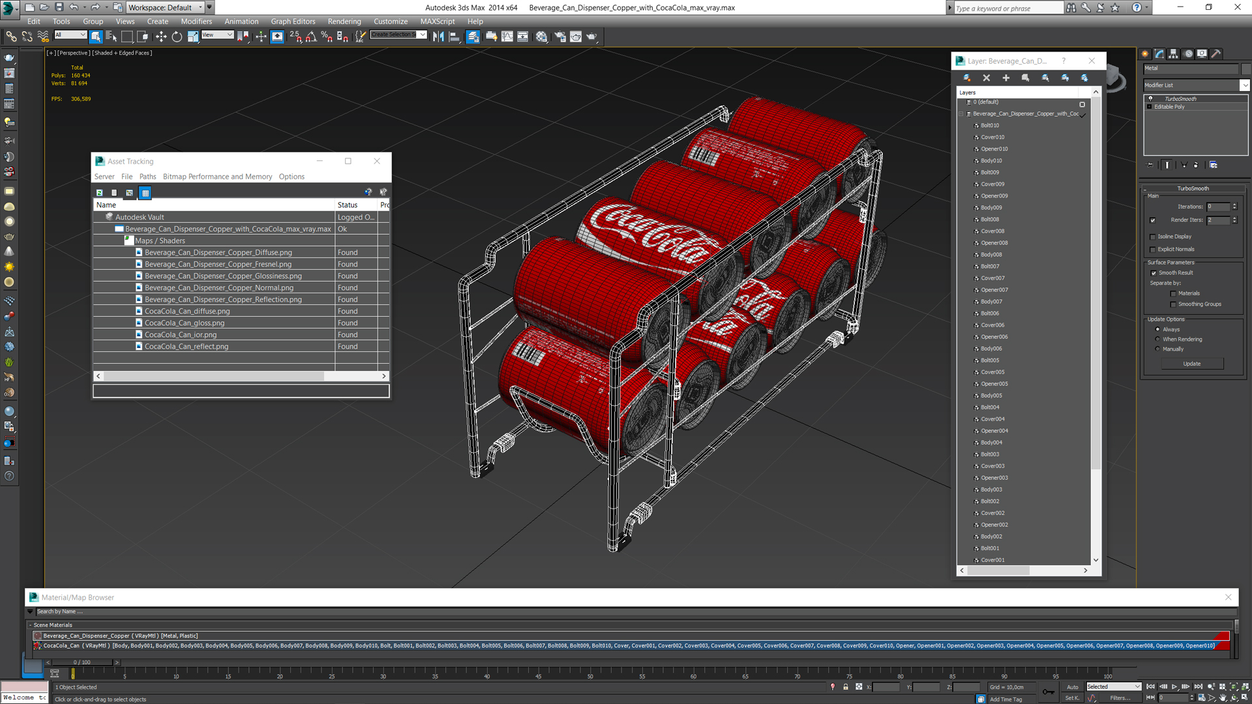Click Remove modifier trash icon
1252x704 pixels.
pos(1196,165)
